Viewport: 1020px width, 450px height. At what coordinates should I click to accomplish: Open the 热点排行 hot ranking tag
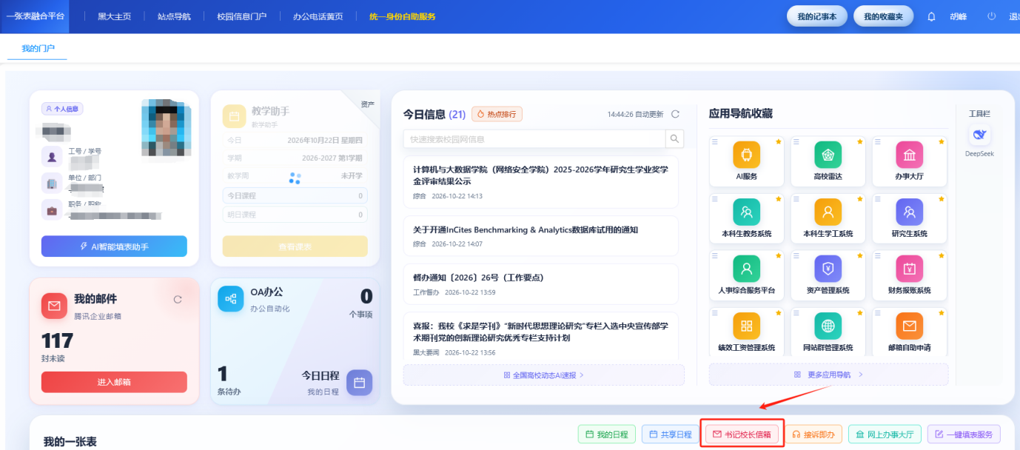pyautogui.click(x=497, y=114)
